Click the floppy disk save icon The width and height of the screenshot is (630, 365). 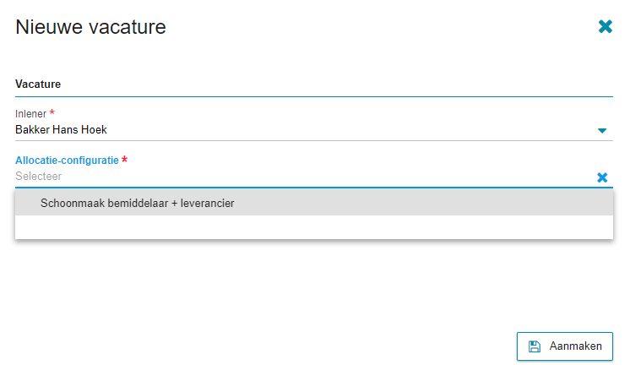(x=535, y=346)
